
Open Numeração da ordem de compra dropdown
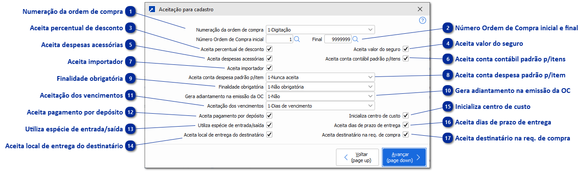point(320,30)
